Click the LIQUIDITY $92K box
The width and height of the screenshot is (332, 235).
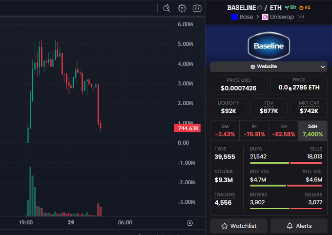[x=228, y=108]
